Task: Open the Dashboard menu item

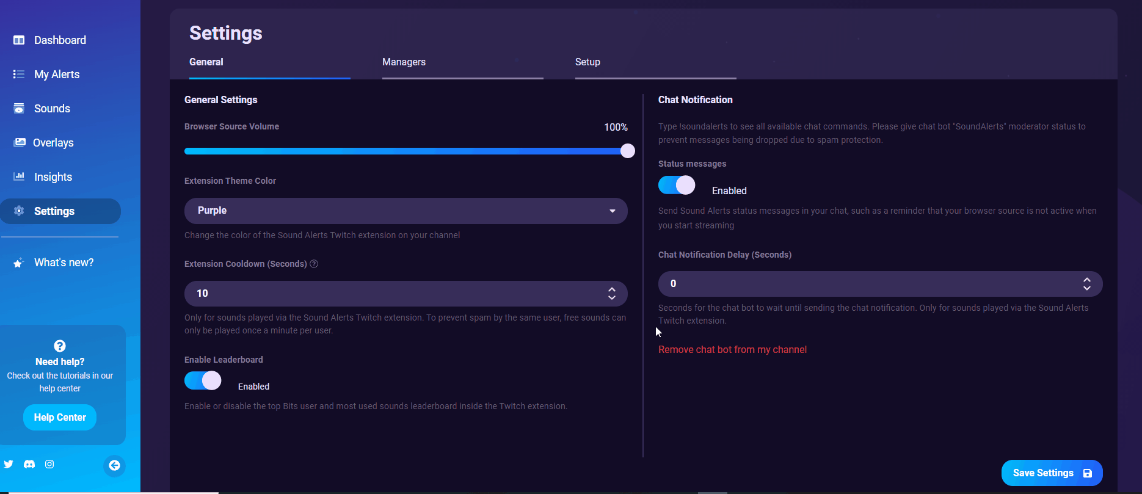Action: [60, 40]
